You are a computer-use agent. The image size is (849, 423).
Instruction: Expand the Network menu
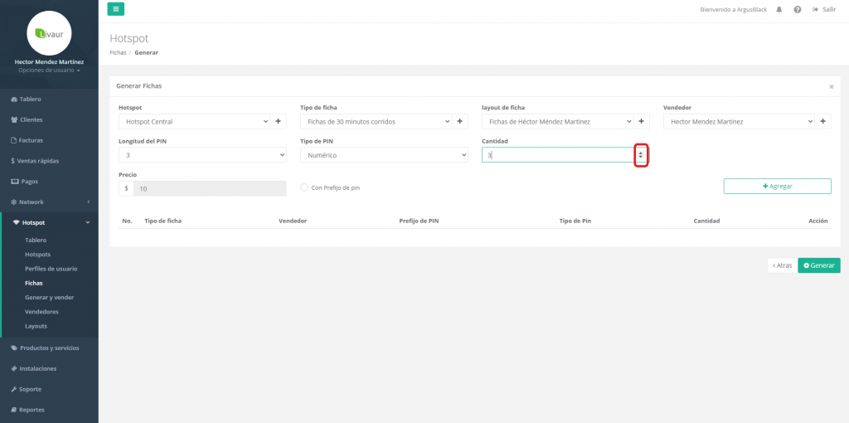click(49, 202)
